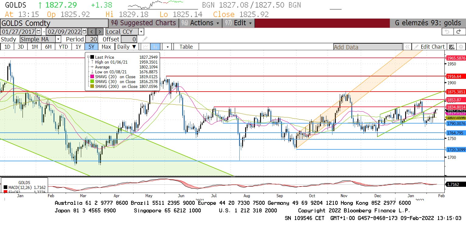
Task: Select the 3D range tab
Action: pos(20,47)
